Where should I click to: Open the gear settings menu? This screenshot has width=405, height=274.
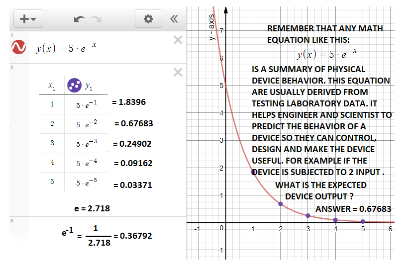[x=148, y=19]
